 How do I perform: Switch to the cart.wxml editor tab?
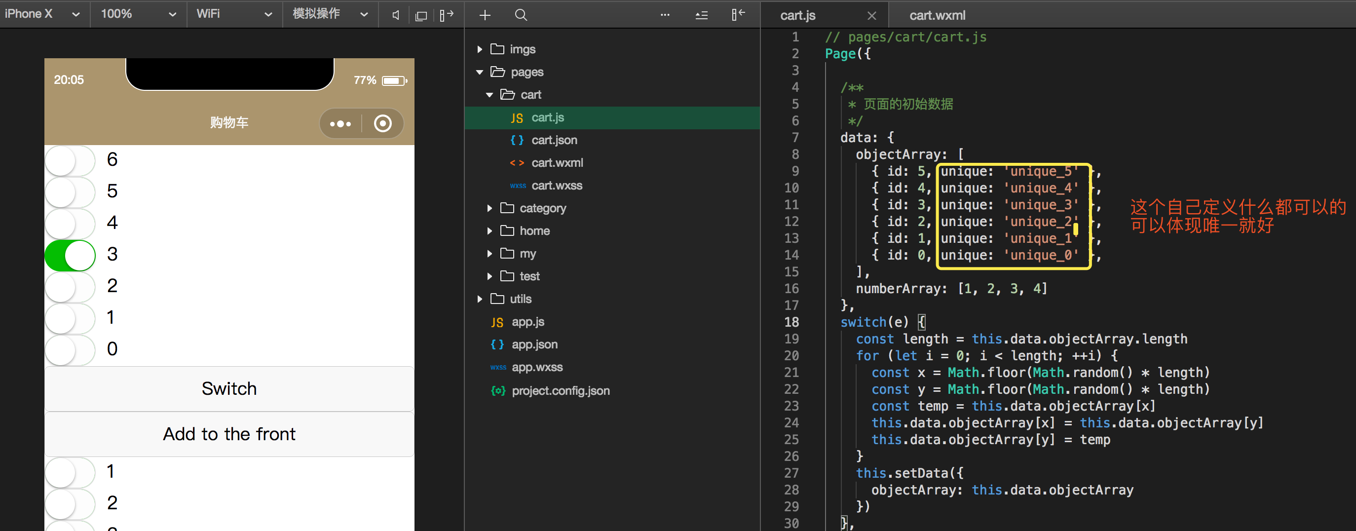pyautogui.click(x=937, y=15)
